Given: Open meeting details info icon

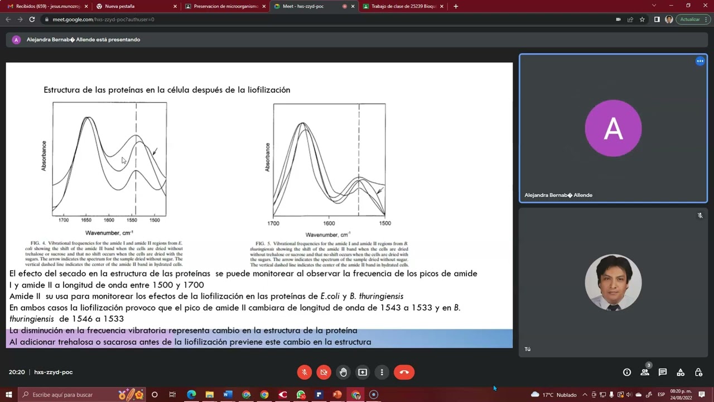Looking at the screenshot, I should click(627, 372).
